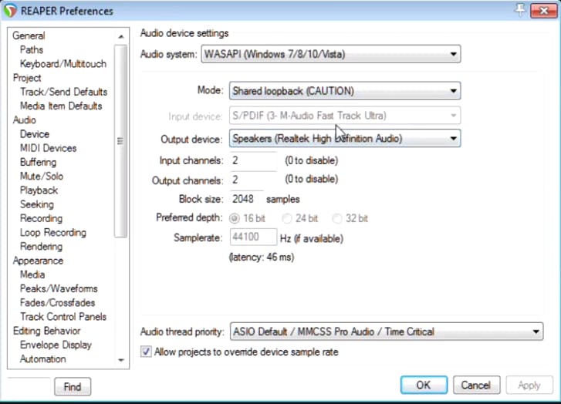561x404 pixels.
Task: Click the pin icon in title bar
Action: [x=520, y=10]
